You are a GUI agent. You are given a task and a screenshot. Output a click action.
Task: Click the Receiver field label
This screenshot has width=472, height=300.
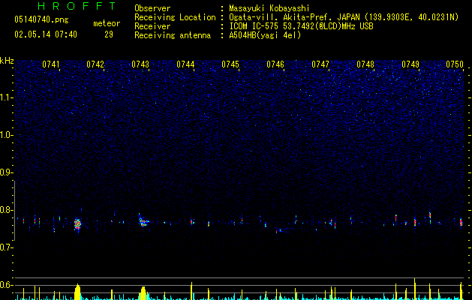(152, 26)
